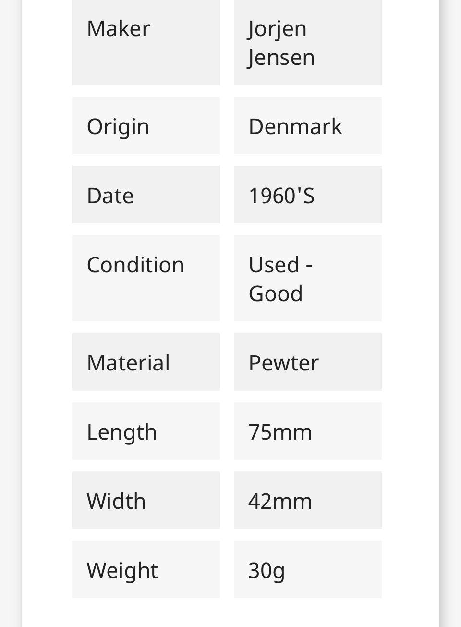Viewport: 461px width, 627px height.
Task: Select the Pewter material value
Action: click(283, 363)
